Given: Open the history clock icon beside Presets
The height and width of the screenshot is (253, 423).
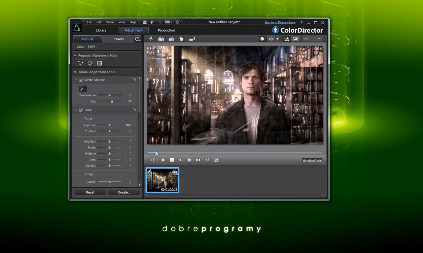Looking at the screenshot, I should (x=137, y=39).
